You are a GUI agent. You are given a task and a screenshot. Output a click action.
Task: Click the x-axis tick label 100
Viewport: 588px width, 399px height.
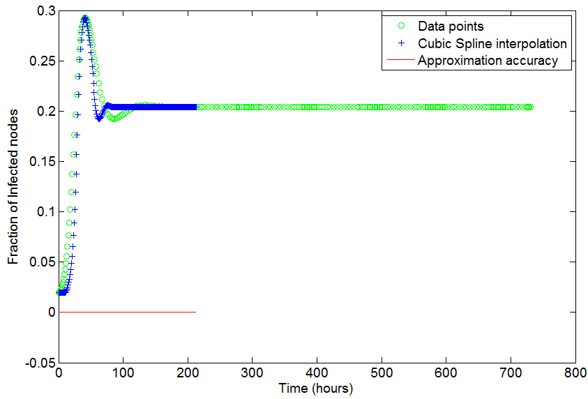(x=123, y=372)
